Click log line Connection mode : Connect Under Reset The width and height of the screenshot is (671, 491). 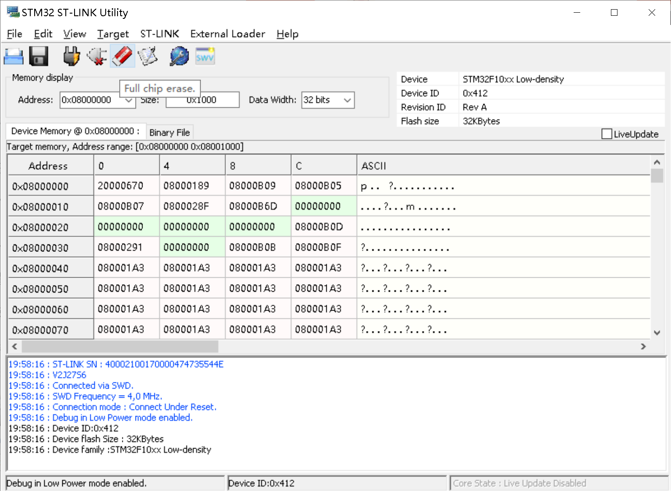click(112, 407)
